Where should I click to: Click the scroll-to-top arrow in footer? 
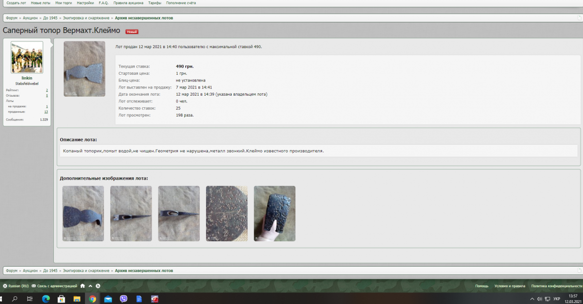point(90,286)
